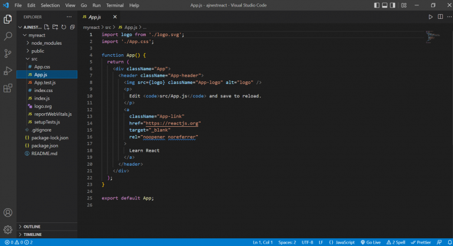Expand the node_modules folder
The image size is (453, 246).
(45, 43)
